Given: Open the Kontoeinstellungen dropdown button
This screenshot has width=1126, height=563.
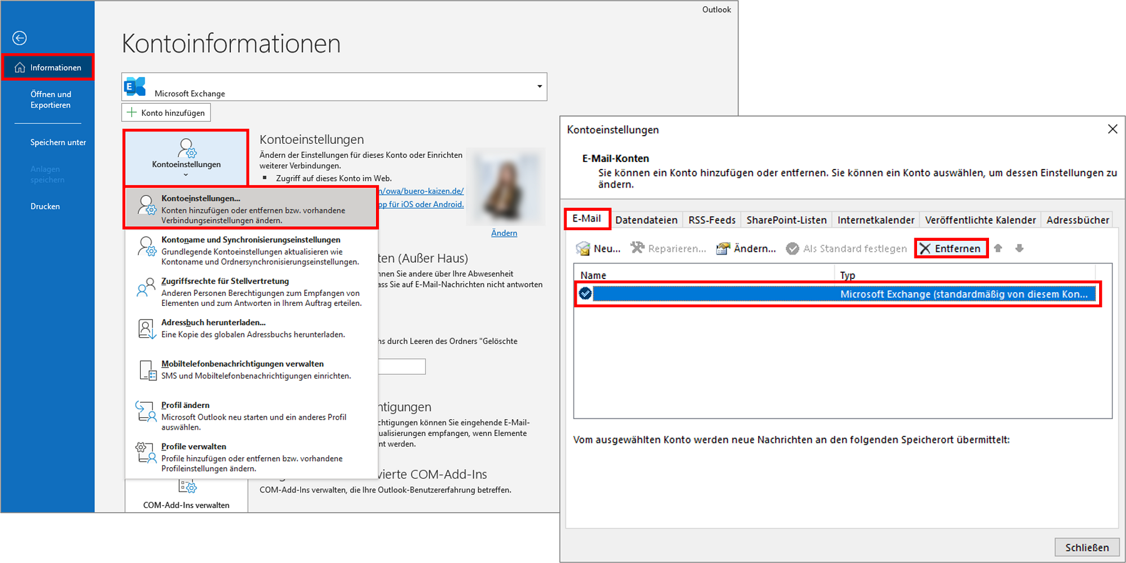Looking at the screenshot, I should tap(186, 158).
